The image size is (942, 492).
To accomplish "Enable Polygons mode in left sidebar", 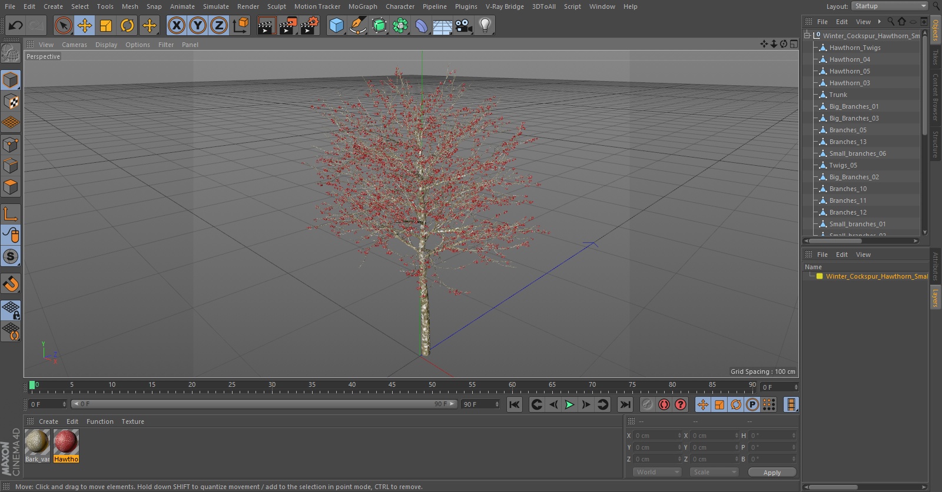I will point(11,188).
